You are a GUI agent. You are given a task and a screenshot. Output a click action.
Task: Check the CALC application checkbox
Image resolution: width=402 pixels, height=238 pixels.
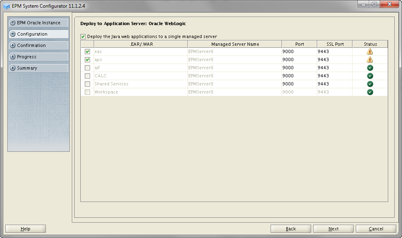click(88, 76)
